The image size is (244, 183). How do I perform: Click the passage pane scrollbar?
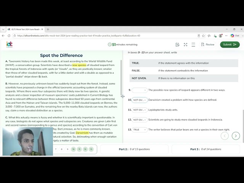tap(121, 78)
